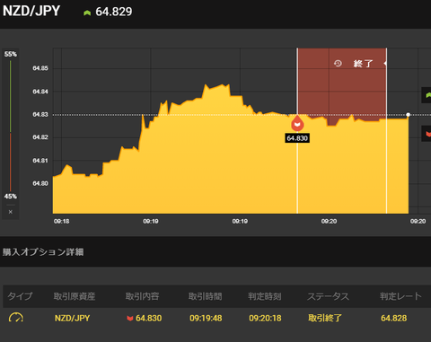This screenshot has height=342, width=431.
Task: Click the 55% sentiment value
Action: coord(11,54)
